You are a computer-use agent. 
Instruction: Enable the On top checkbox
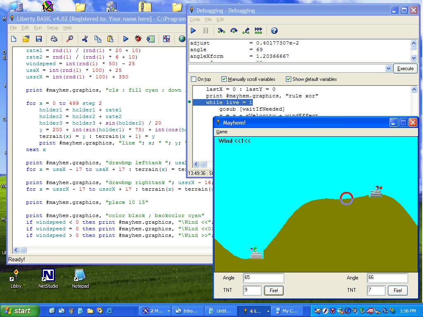(193, 79)
